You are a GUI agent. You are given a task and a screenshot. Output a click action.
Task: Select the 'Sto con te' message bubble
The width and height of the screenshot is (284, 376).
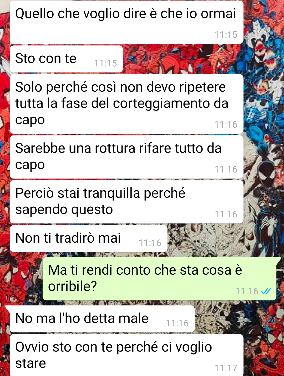pyautogui.click(x=66, y=59)
